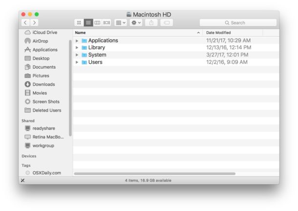Expand the Applications folder disclosure triangle
The height and width of the screenshot is (211, 298).
click(77, 40)
